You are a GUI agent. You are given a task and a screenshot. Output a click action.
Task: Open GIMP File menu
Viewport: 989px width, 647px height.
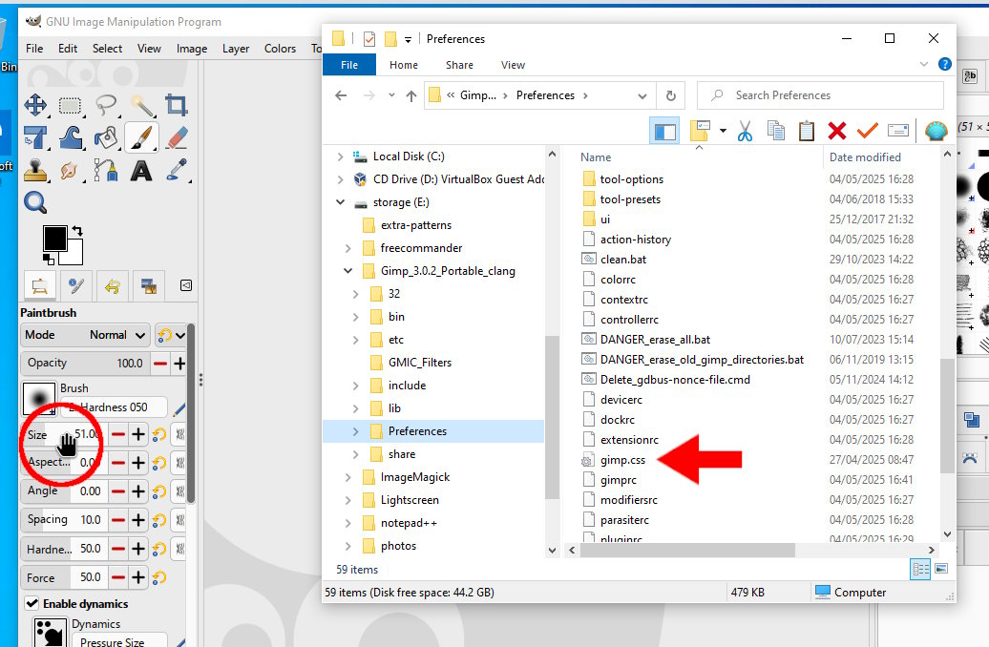tap(34, 49)
